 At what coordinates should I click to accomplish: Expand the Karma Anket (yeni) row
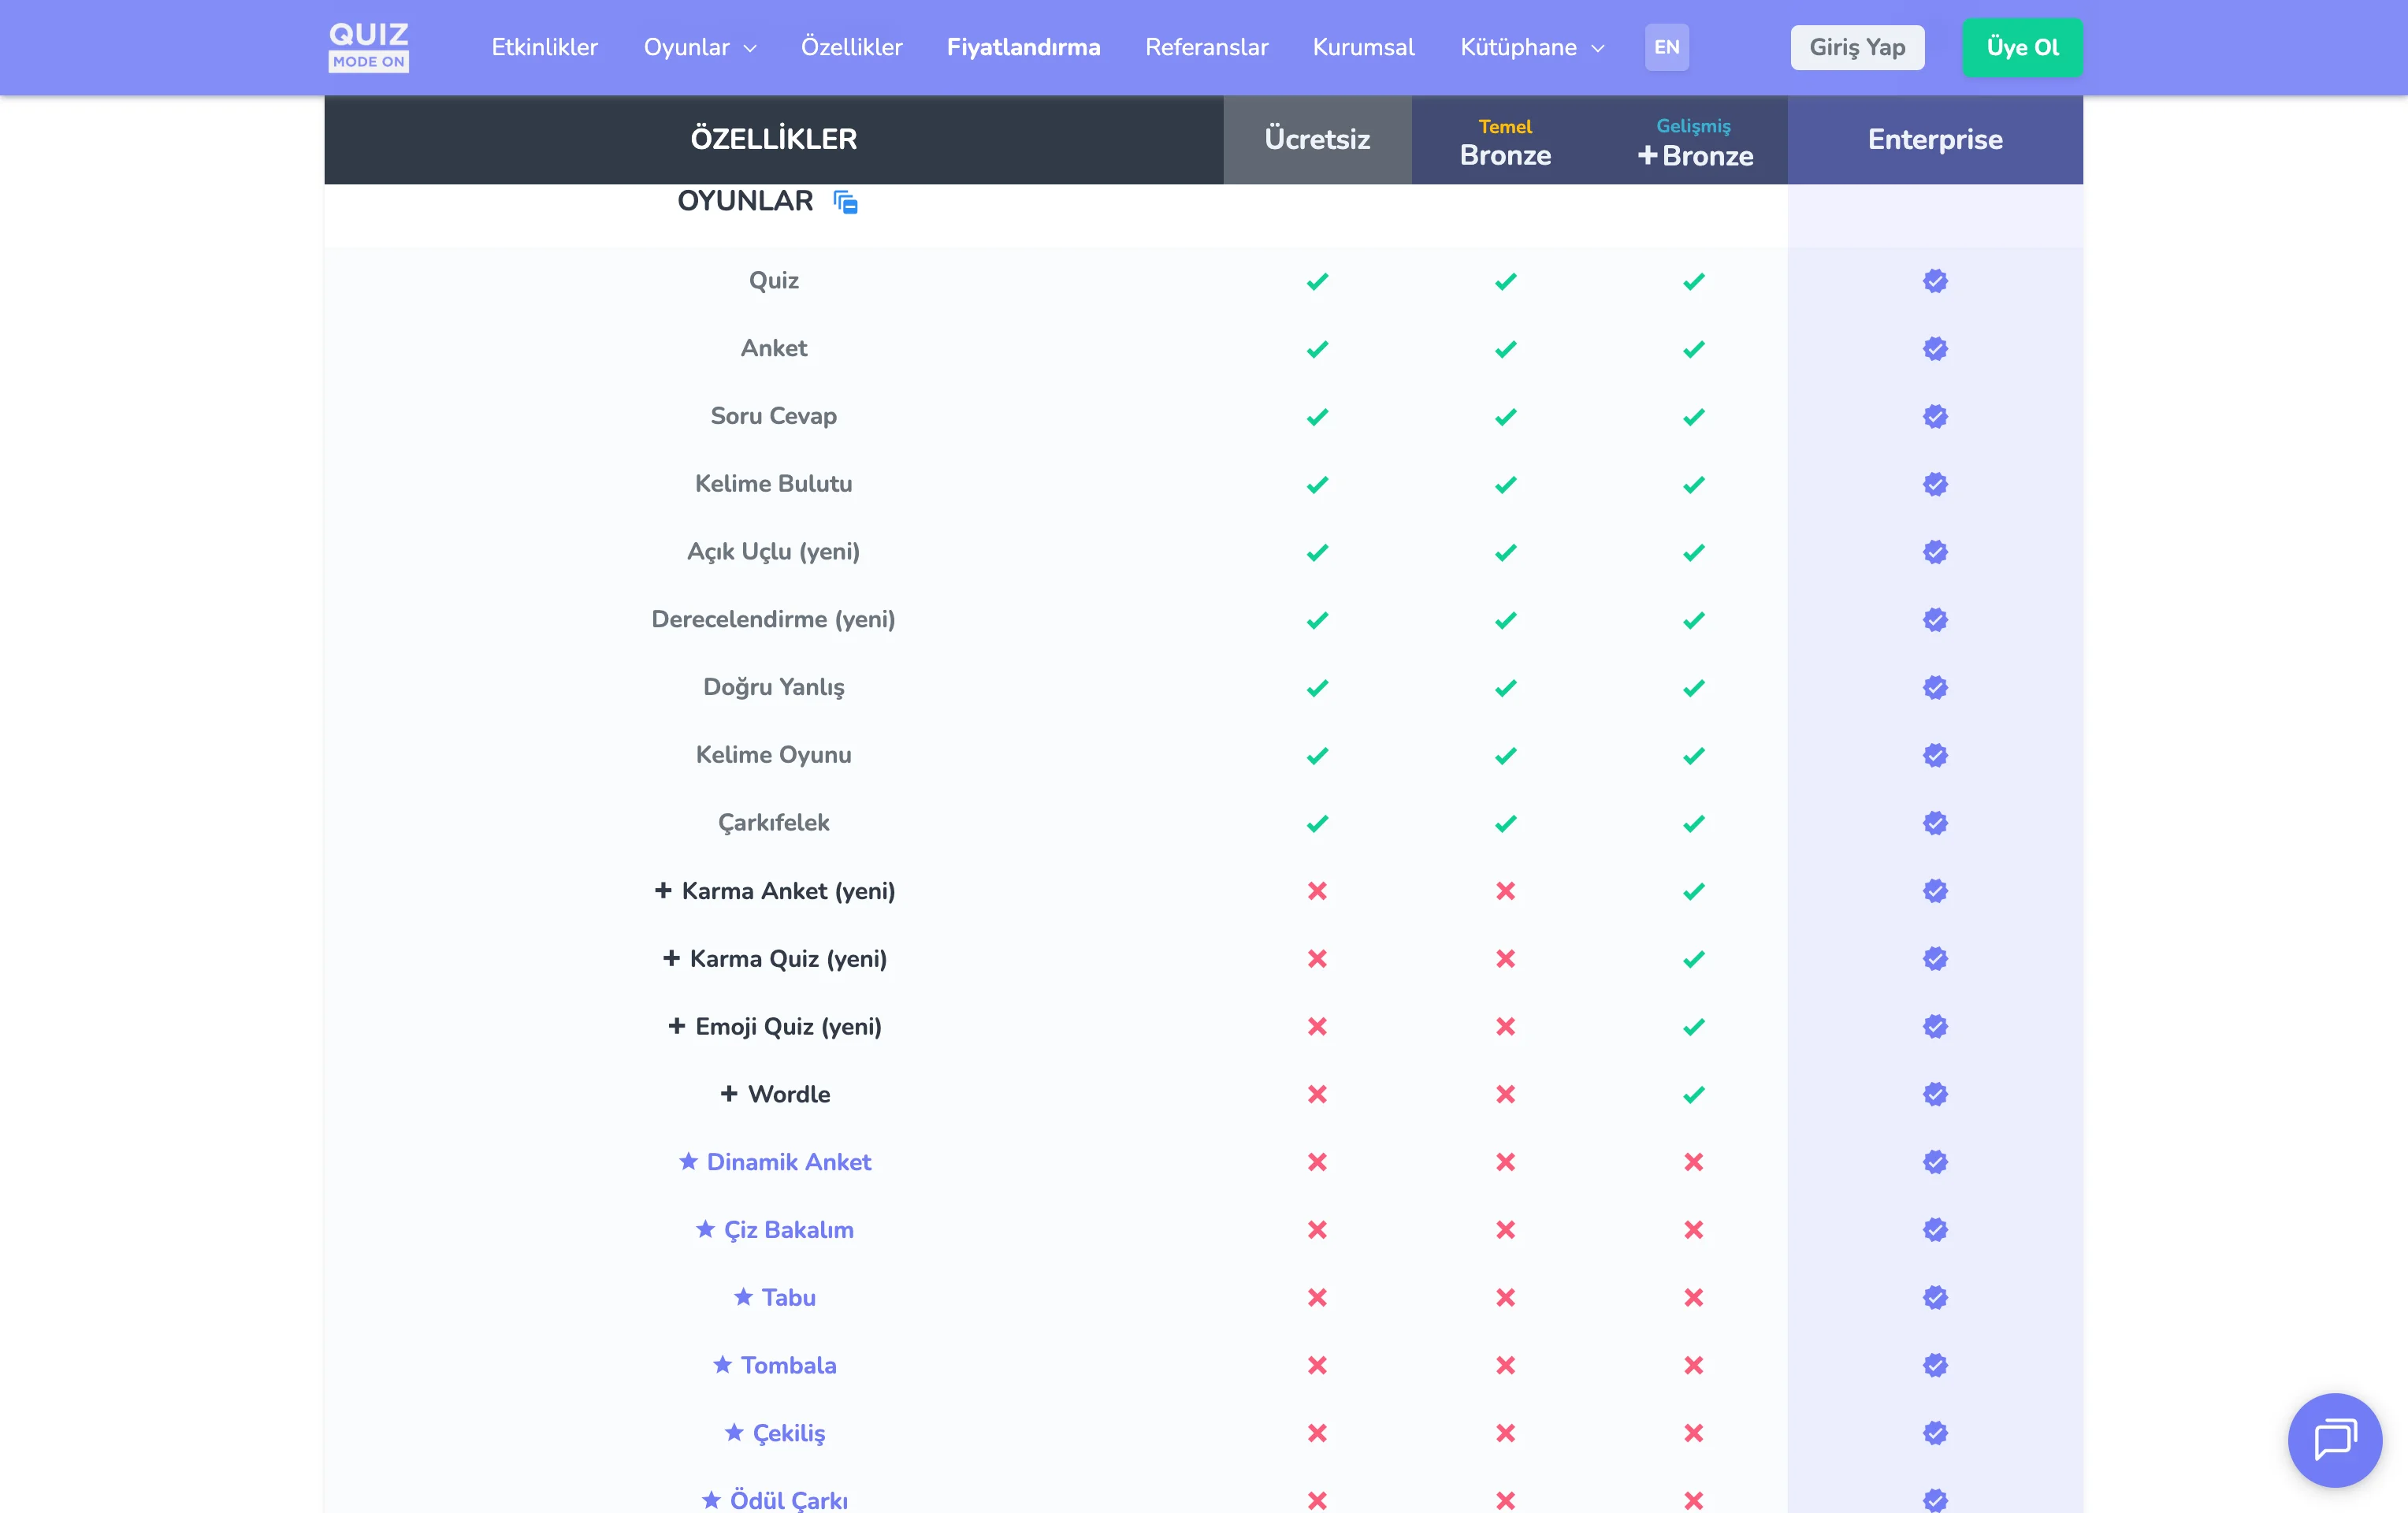click(663, 890)
